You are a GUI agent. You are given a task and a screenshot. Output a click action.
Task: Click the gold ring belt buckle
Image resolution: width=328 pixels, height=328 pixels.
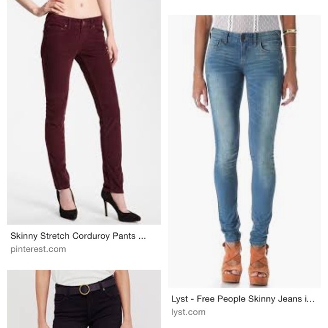click(84, 290)
